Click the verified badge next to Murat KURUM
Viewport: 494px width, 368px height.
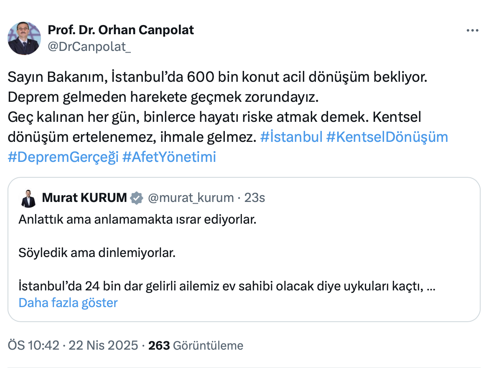(x=137, y=198)
